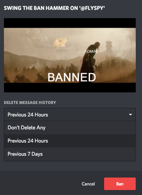The width and height of the screenshot is (142, 195).
Task: Select the "Previous 7 Days" option
Action: [x=70, y=154]
